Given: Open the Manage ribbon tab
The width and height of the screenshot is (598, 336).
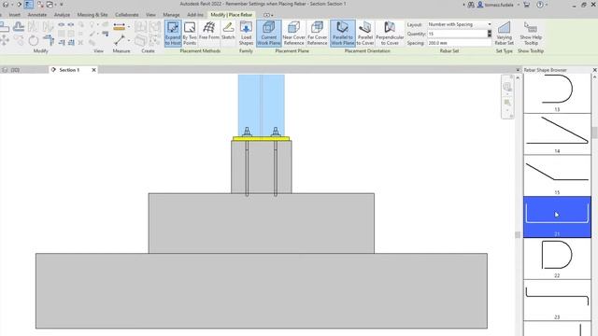Looking at the screenshot, I should click(171, 15).
